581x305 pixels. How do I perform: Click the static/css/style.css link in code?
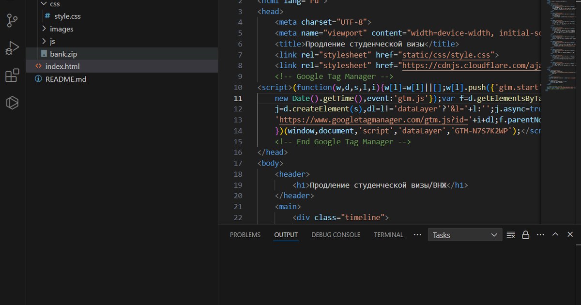point(446,55)
